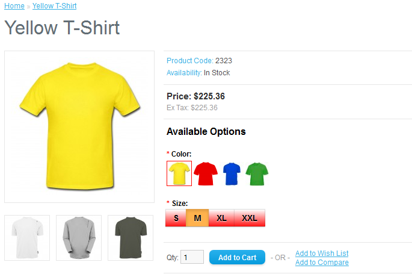Click the Price $225.36 text
This screenshot has height=274, width=412.
coord(195,96)
